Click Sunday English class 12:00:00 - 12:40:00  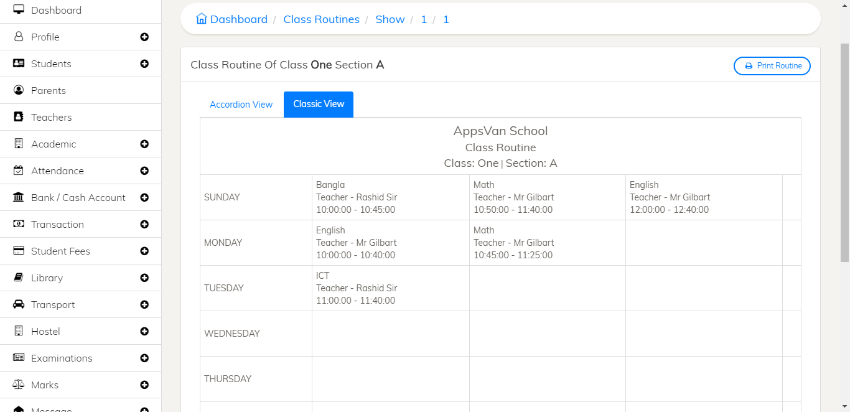[x=704, y=197]
